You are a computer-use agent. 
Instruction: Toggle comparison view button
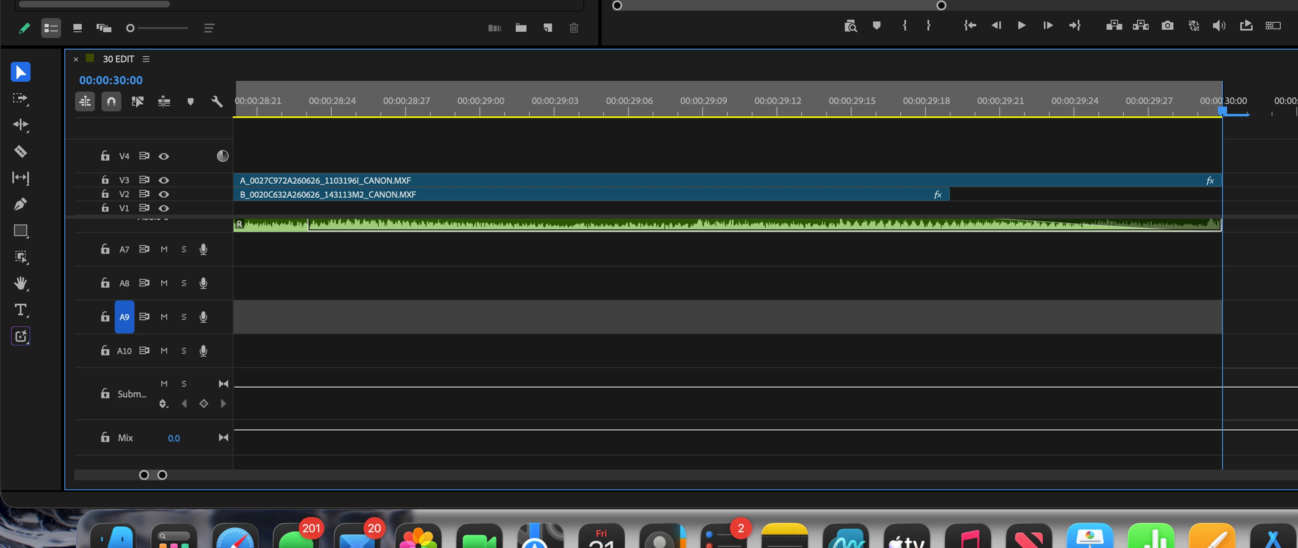1273,25
